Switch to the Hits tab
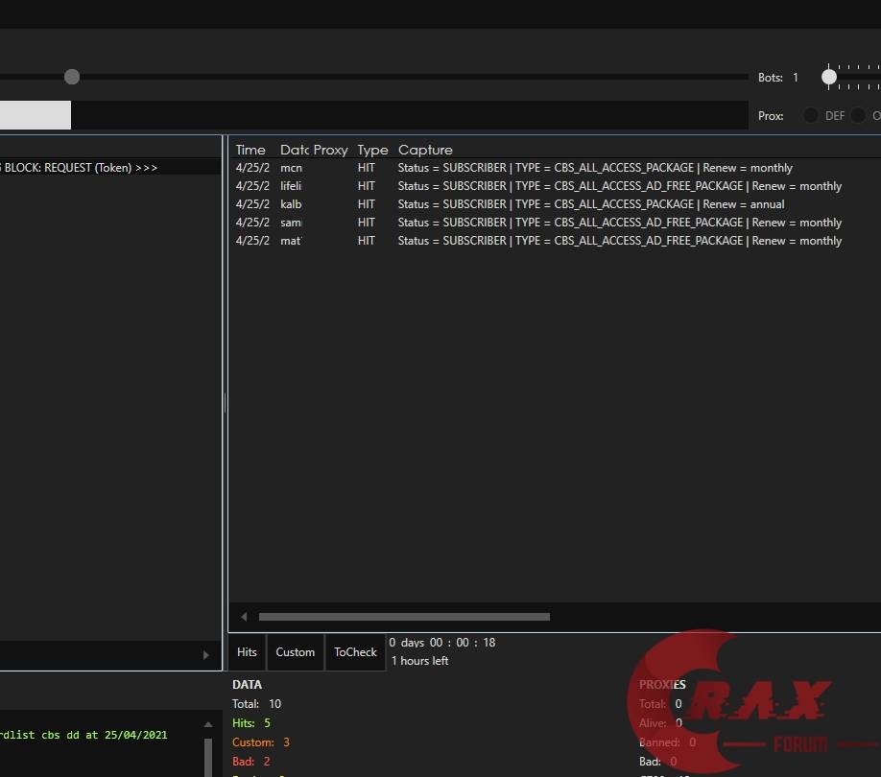The image size is (881, 777). [247, 652]
